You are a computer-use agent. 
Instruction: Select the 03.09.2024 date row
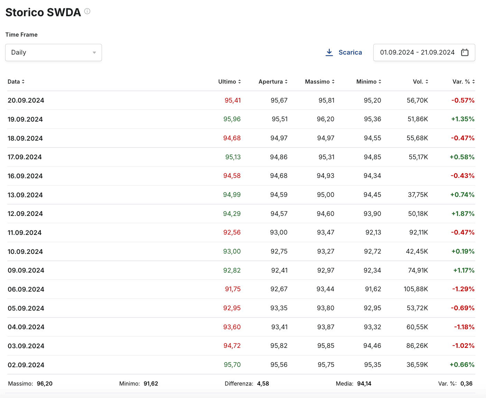241,346
